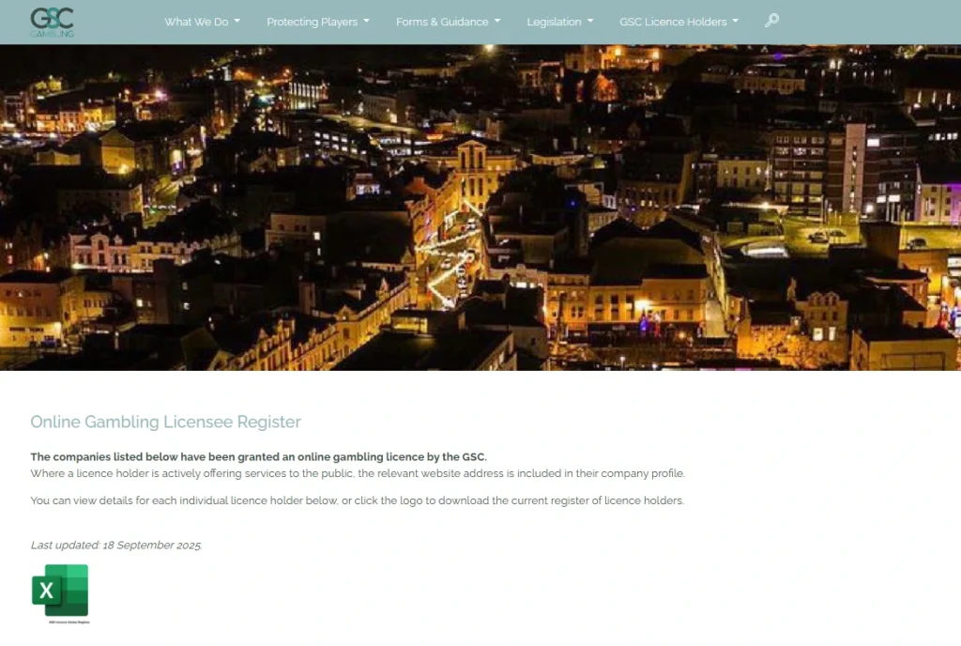The image size is (961, 646).
Task: Click the night cityscape banner image
Action: (x=480, y=207)
